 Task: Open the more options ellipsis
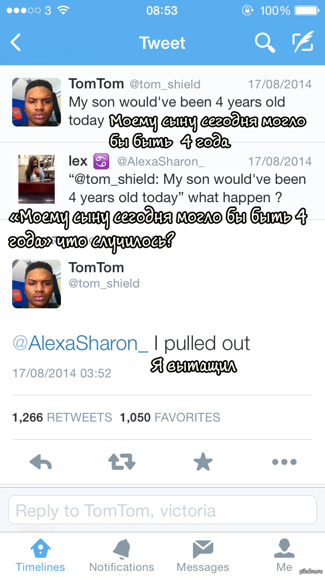click(284, 462)
